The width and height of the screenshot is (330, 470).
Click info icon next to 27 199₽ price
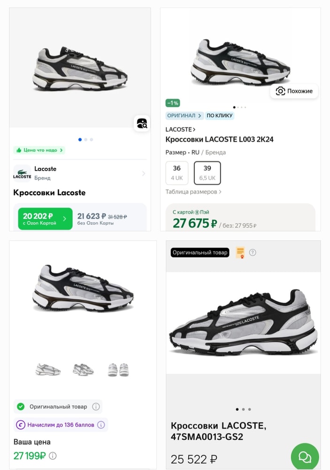tap(53, 455)
